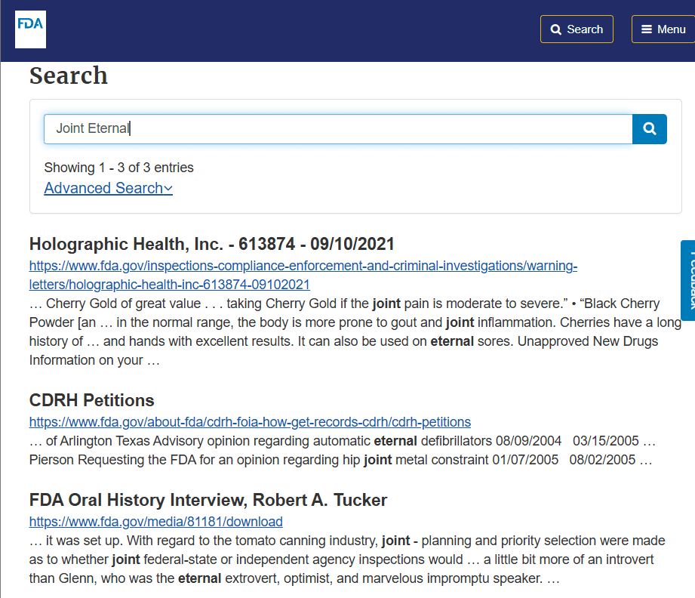Click the chevron next to Advanced Search
This screenshot has height=598, width=695.
(168, 189)
